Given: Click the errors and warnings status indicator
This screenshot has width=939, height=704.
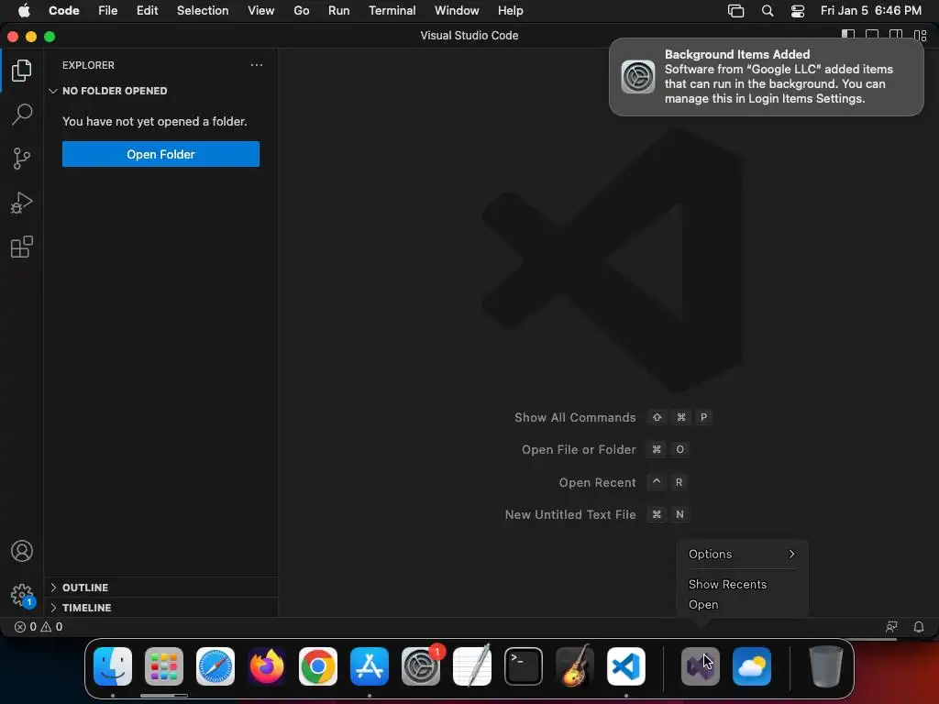Looking at the screenshot, I should tap(39, 627).
